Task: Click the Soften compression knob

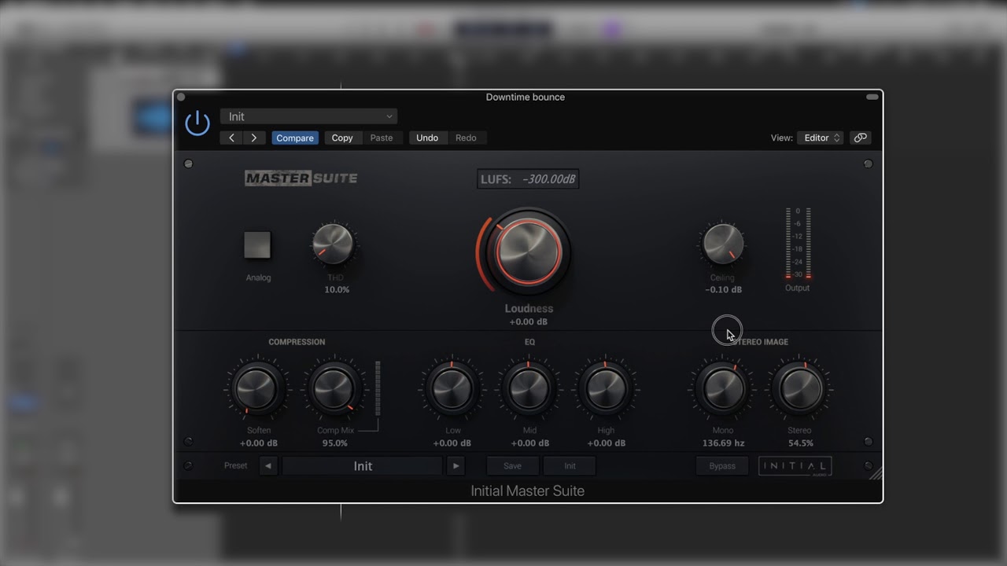Action: click(257, 388)
